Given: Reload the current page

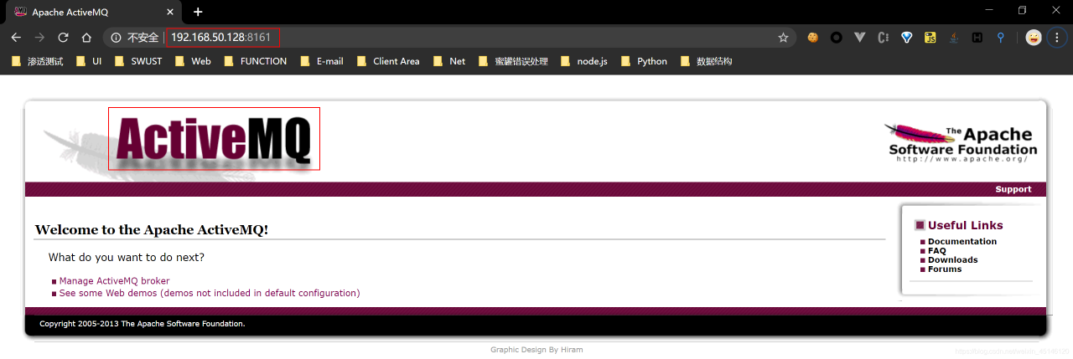Looking at the screenshot, I should (63, 38).
